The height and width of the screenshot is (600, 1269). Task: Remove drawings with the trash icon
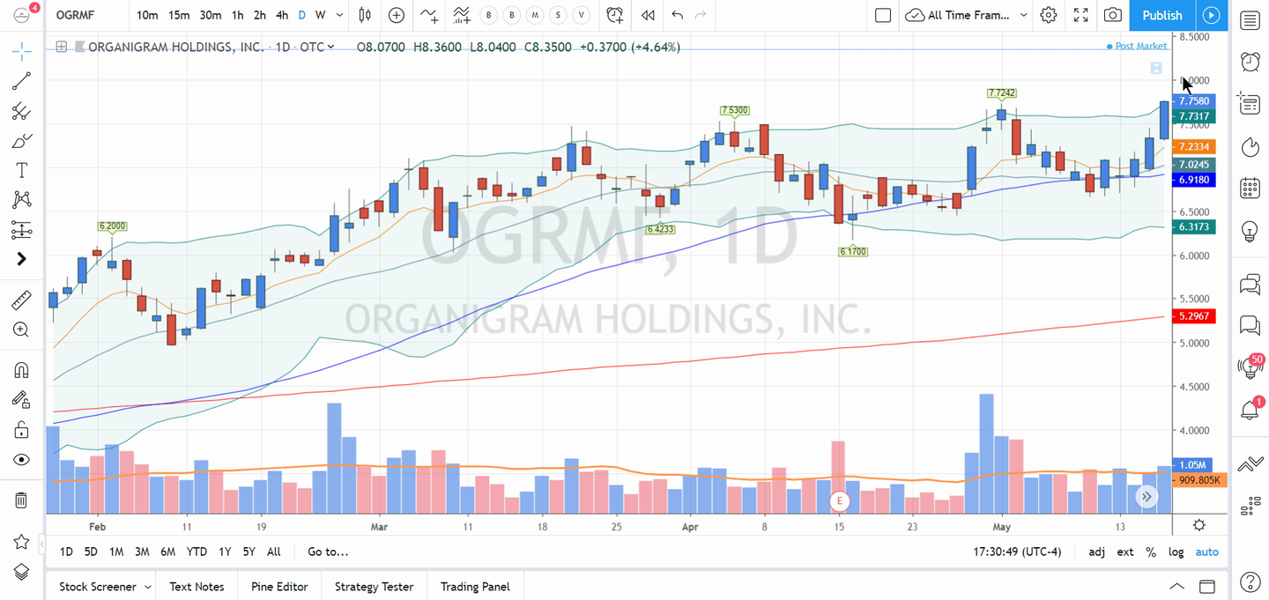pos(21,500)
